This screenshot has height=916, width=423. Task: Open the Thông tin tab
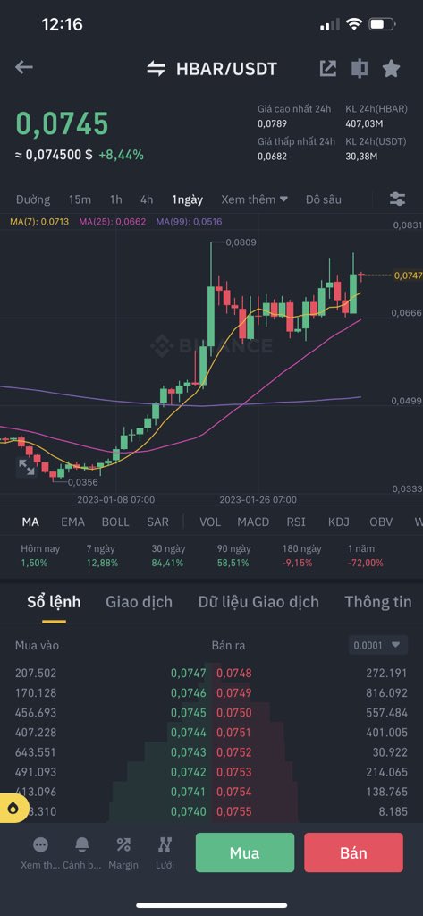tap(378, 602)
